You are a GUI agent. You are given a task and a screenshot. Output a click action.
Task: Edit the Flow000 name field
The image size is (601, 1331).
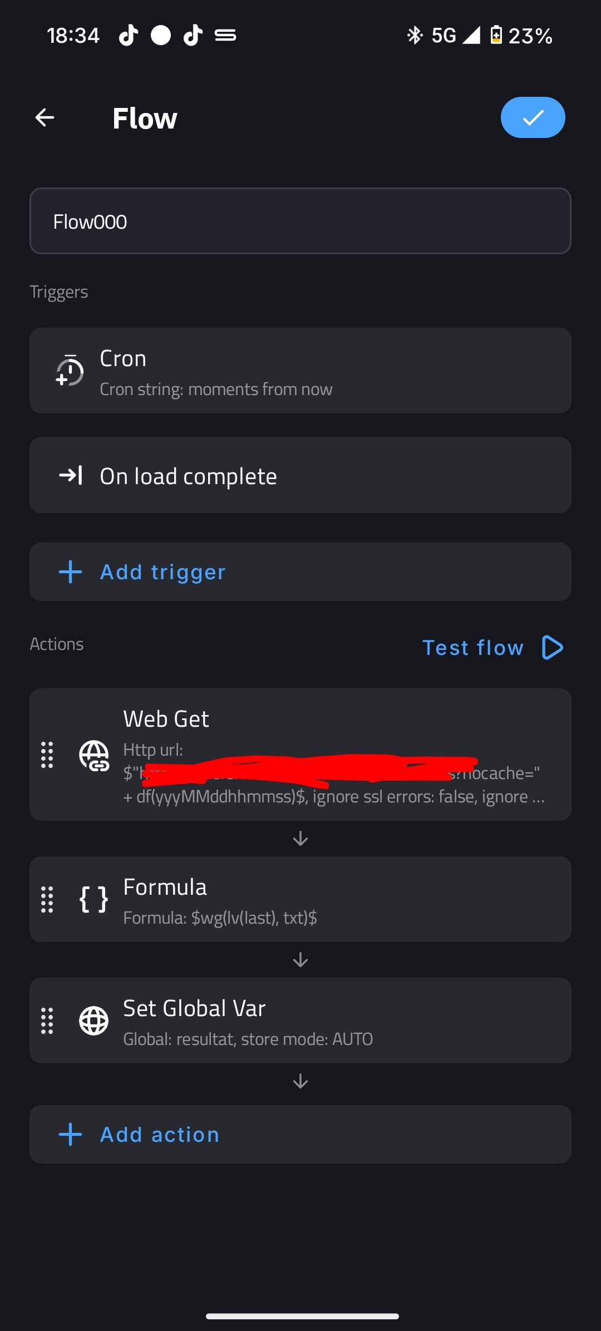click(300, 221)
